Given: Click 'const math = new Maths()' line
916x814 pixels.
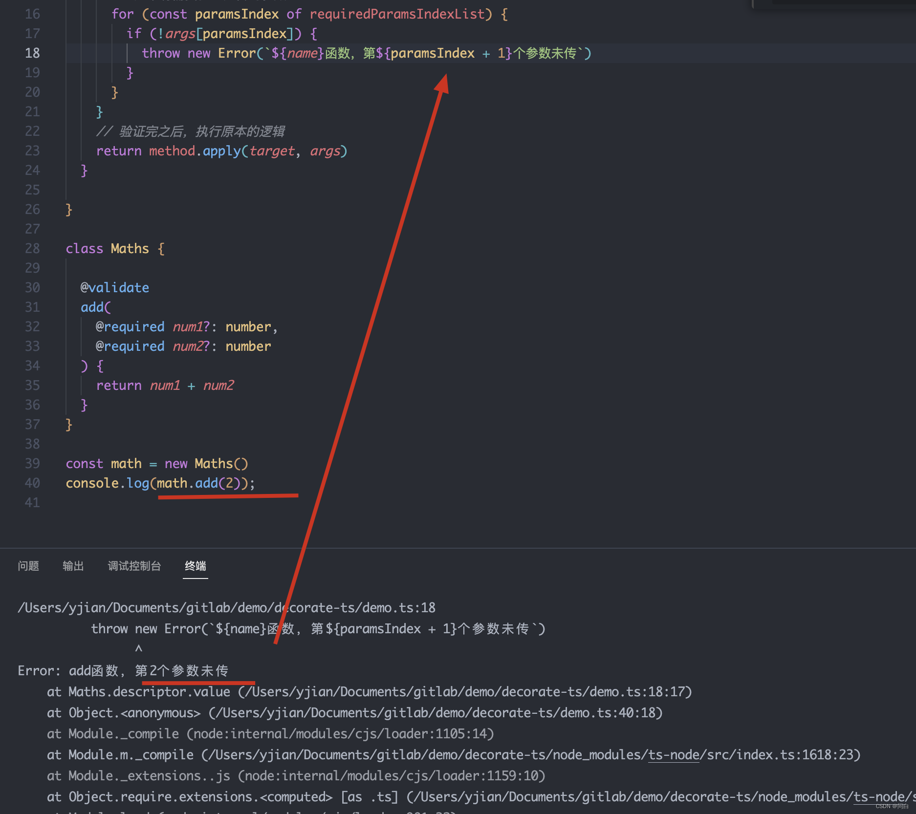Looking at the screenshot, I should click(157, 463).
